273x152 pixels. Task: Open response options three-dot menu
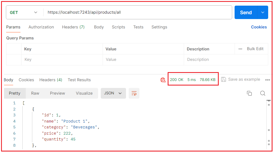(x=268, y=80)
